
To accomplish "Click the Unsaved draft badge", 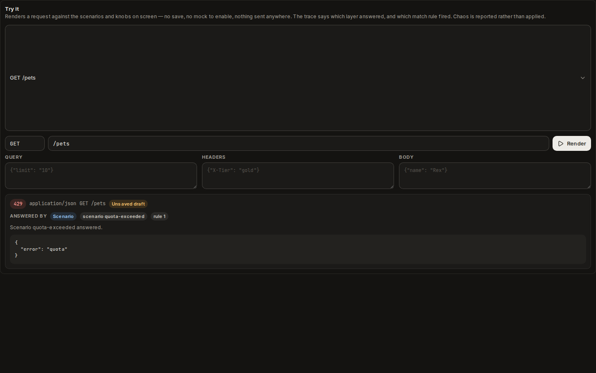I will click(128, 204).
